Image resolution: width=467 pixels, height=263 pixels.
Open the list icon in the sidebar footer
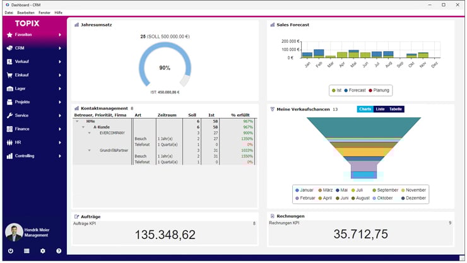point(27,251)
